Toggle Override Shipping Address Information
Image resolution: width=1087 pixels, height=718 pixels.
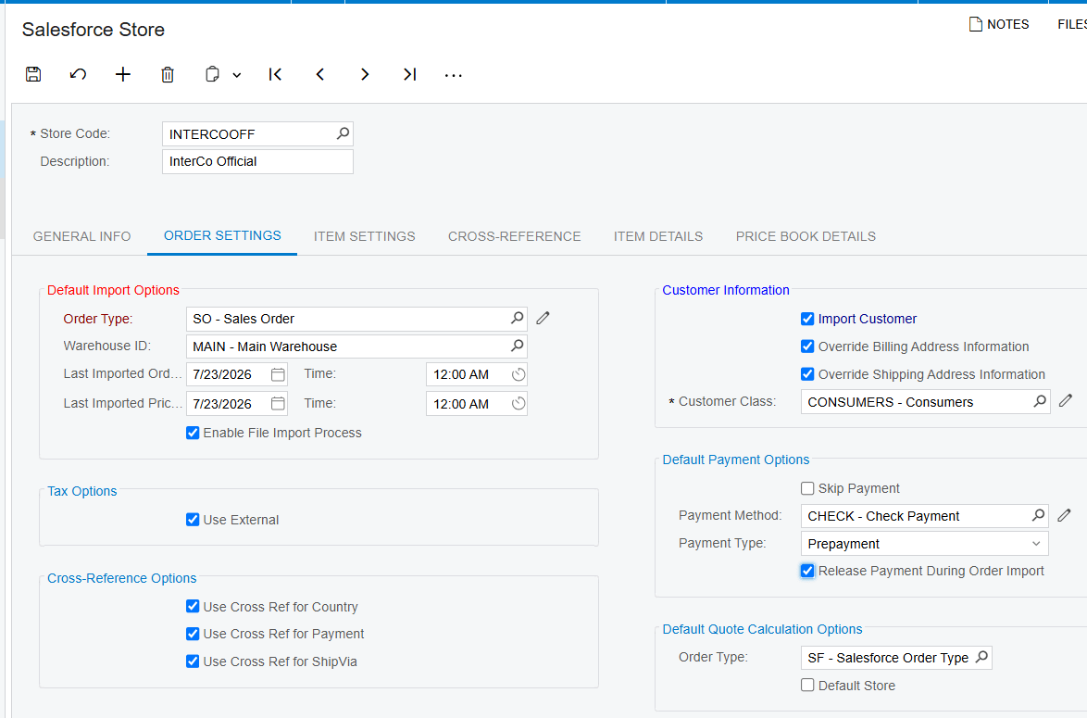[807, 374]
